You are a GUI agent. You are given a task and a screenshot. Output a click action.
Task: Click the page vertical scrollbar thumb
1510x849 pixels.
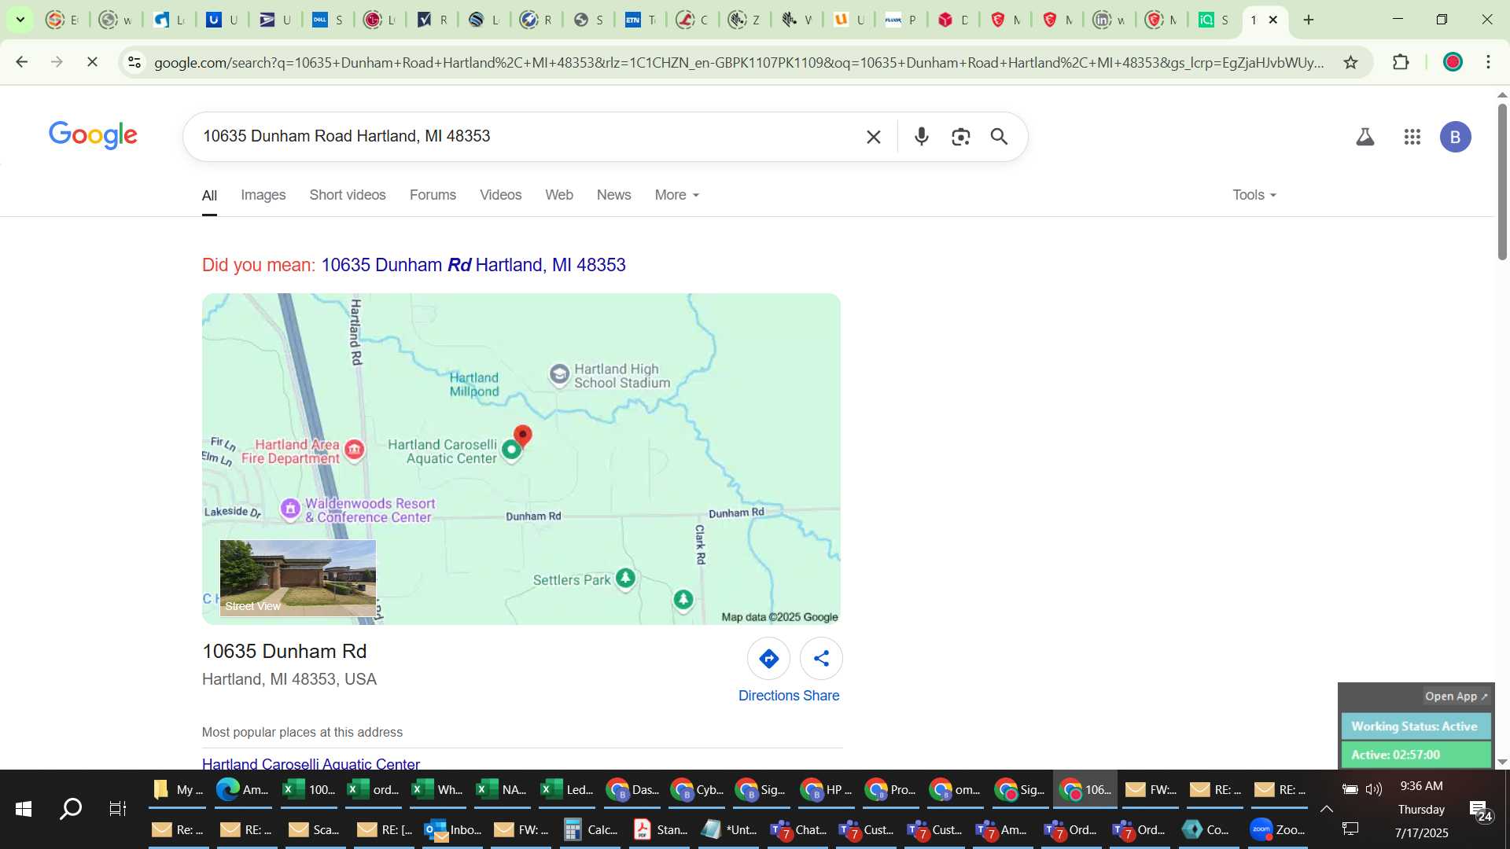click(1502, 181)
